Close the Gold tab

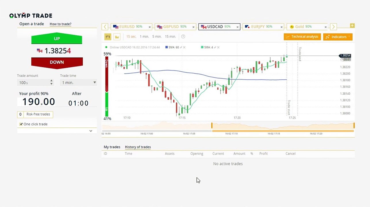[325, 27]
